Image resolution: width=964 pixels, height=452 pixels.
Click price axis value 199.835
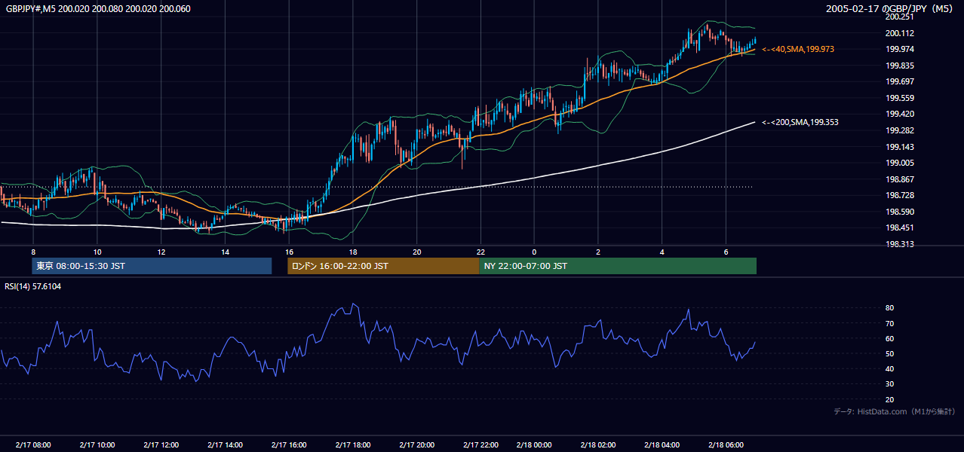(x=900, y=66)
